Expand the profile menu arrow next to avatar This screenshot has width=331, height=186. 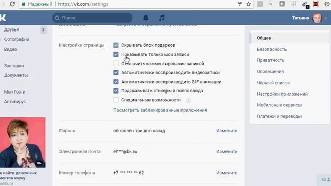(x=326, y=18)
